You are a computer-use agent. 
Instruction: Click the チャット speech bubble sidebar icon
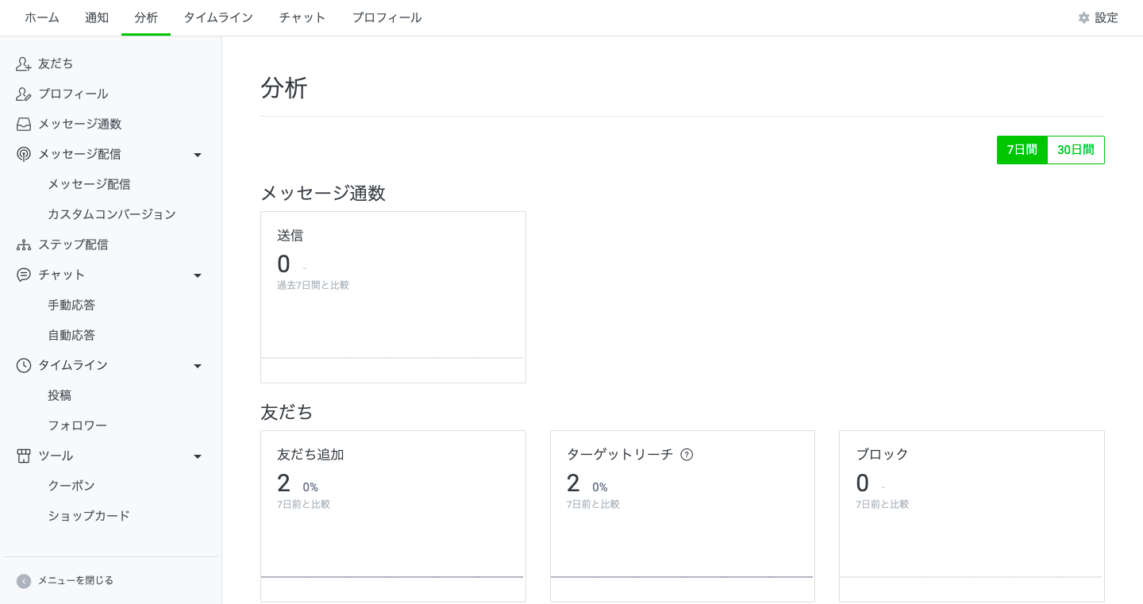24,275
